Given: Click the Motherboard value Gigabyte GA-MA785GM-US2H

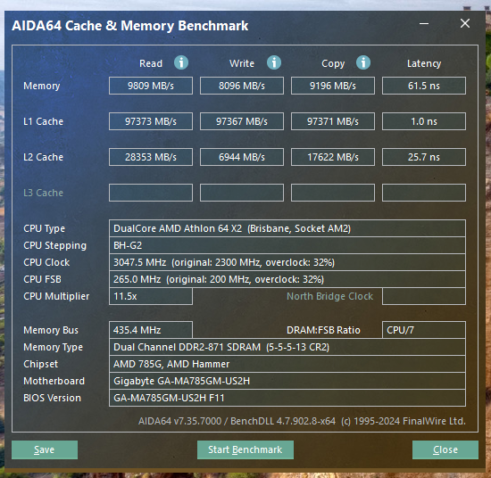Looking at the screenshot, I should tap(287, 381).
